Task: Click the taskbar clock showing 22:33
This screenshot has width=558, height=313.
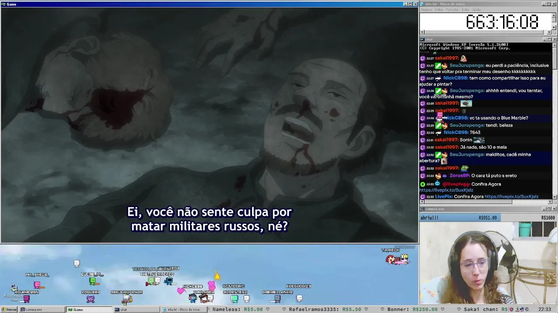Action: (544, 310)
